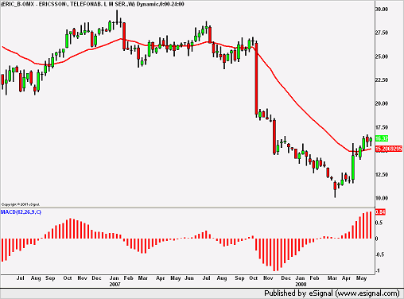Click the Jan label above 2007
The image size is (404, 299).
coord(115,278)
